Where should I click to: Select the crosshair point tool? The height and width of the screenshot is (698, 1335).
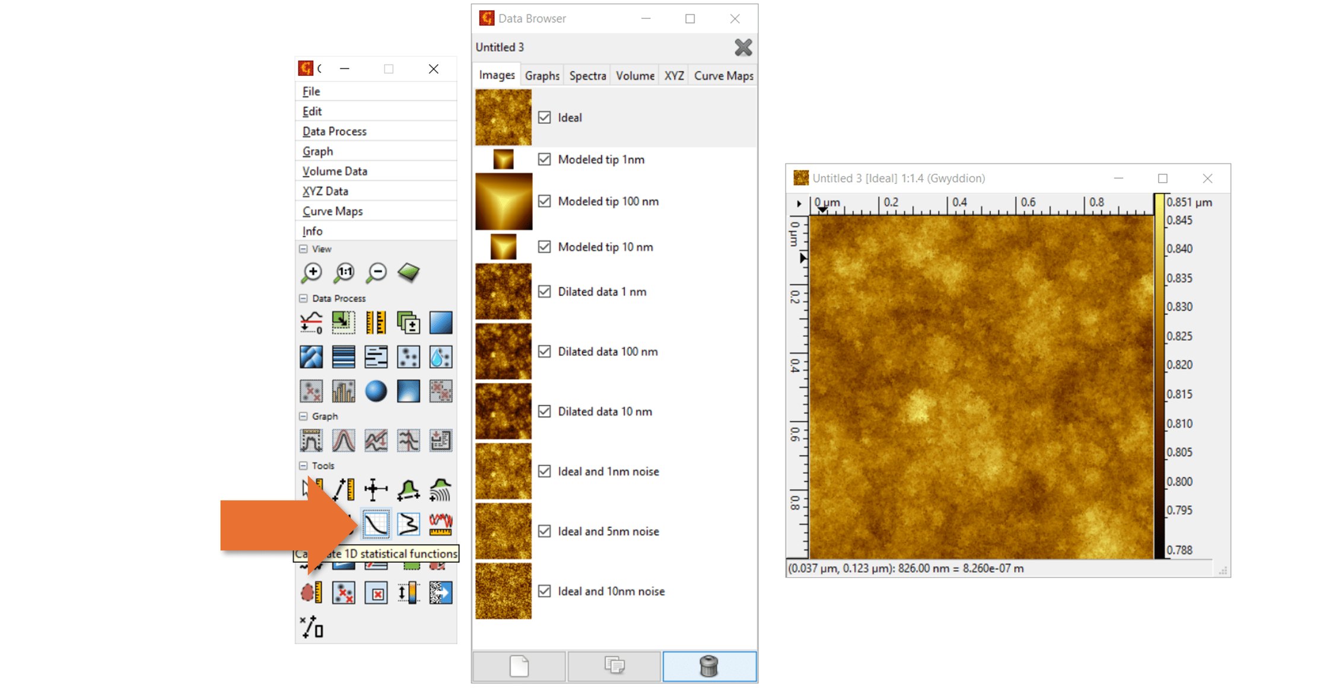376,490
